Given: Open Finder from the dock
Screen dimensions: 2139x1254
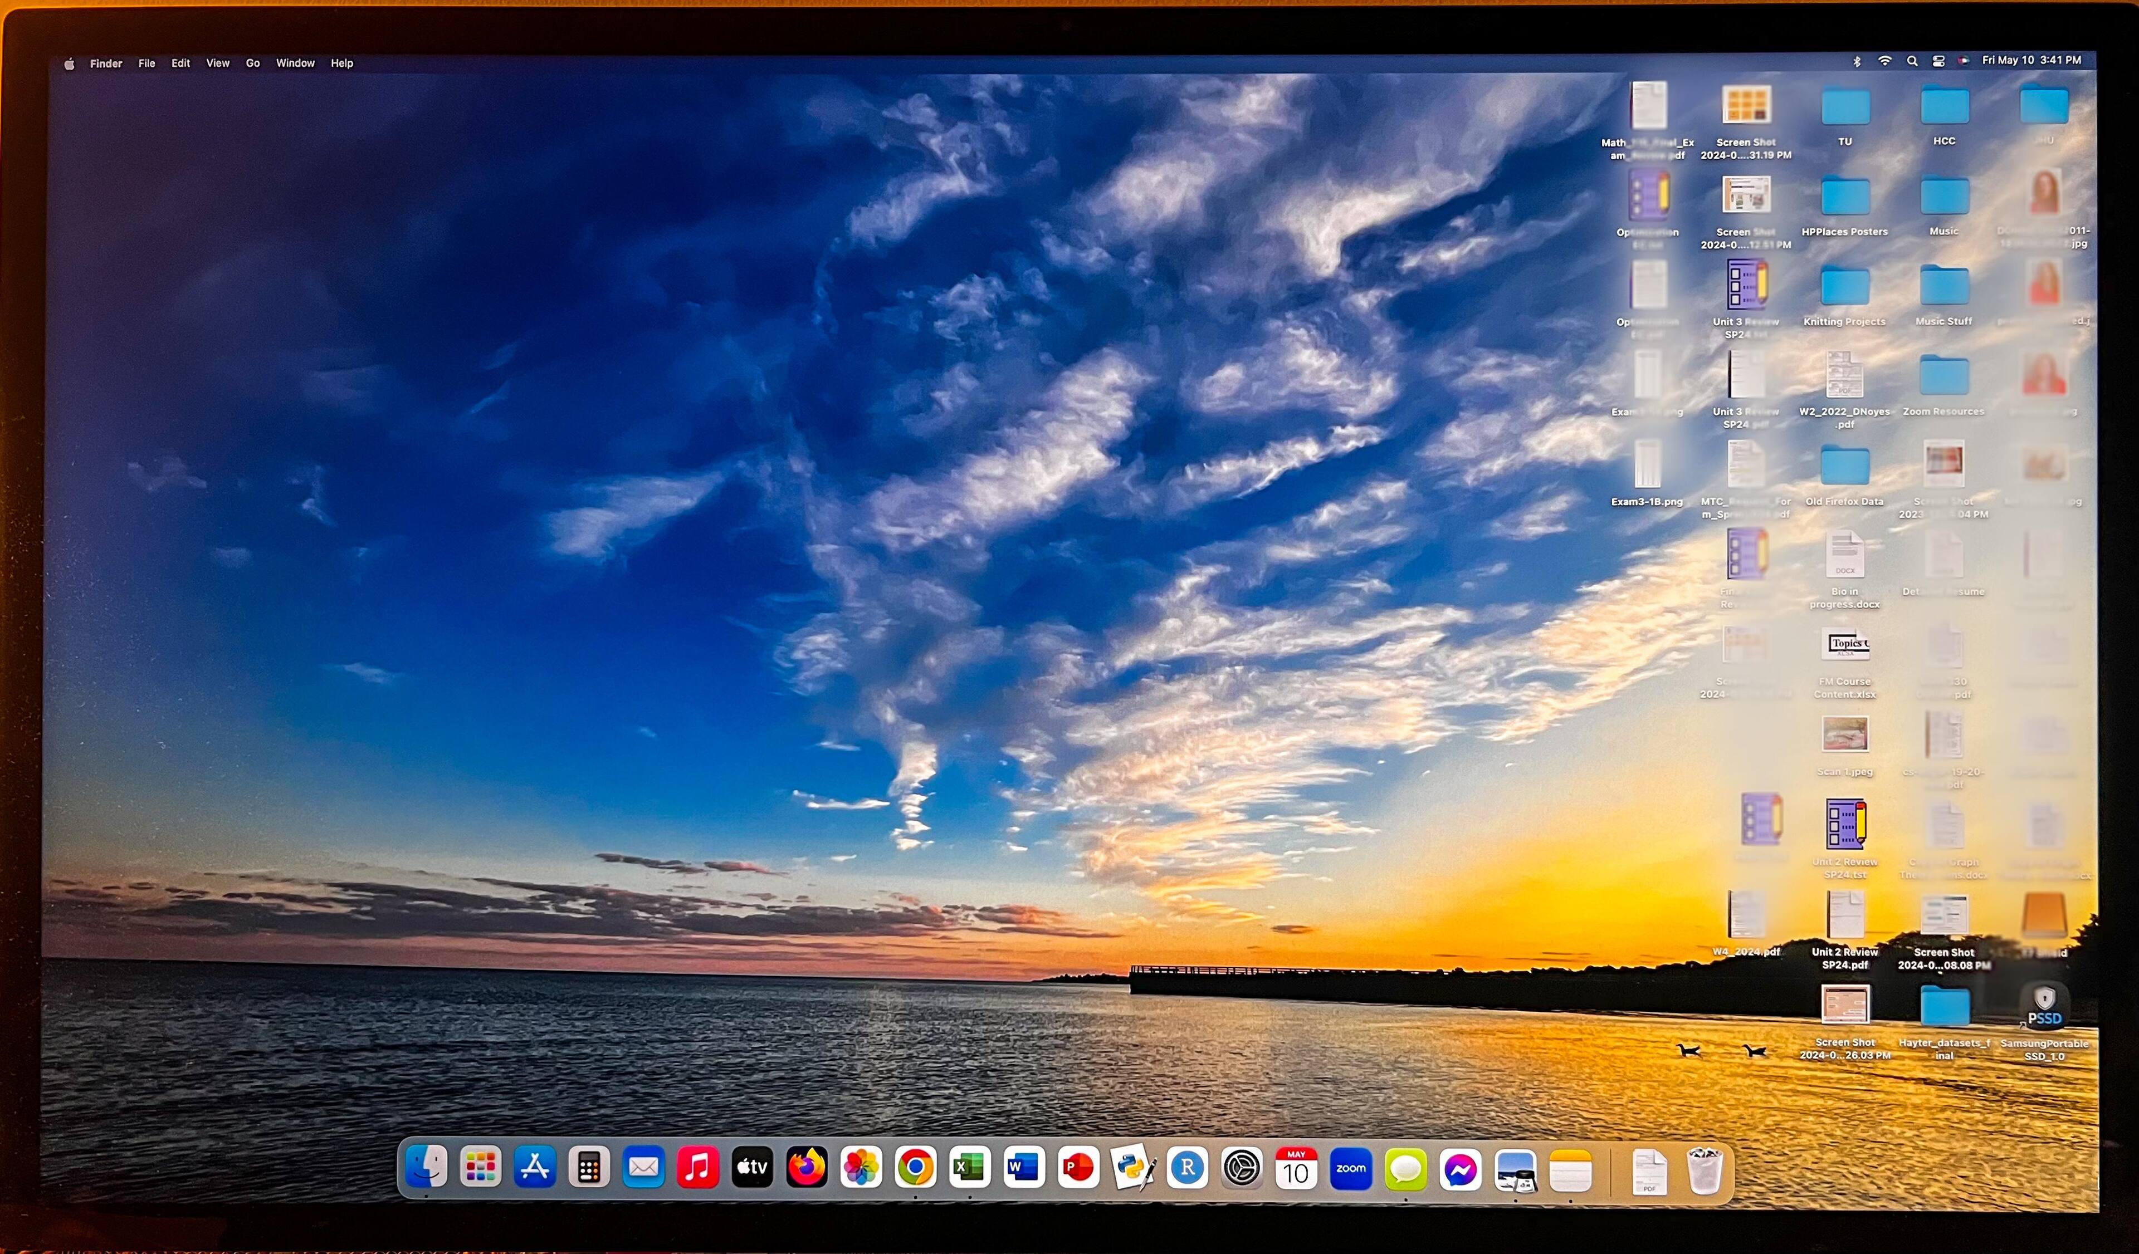Looking at the screenshot, I should (426, 1167).
